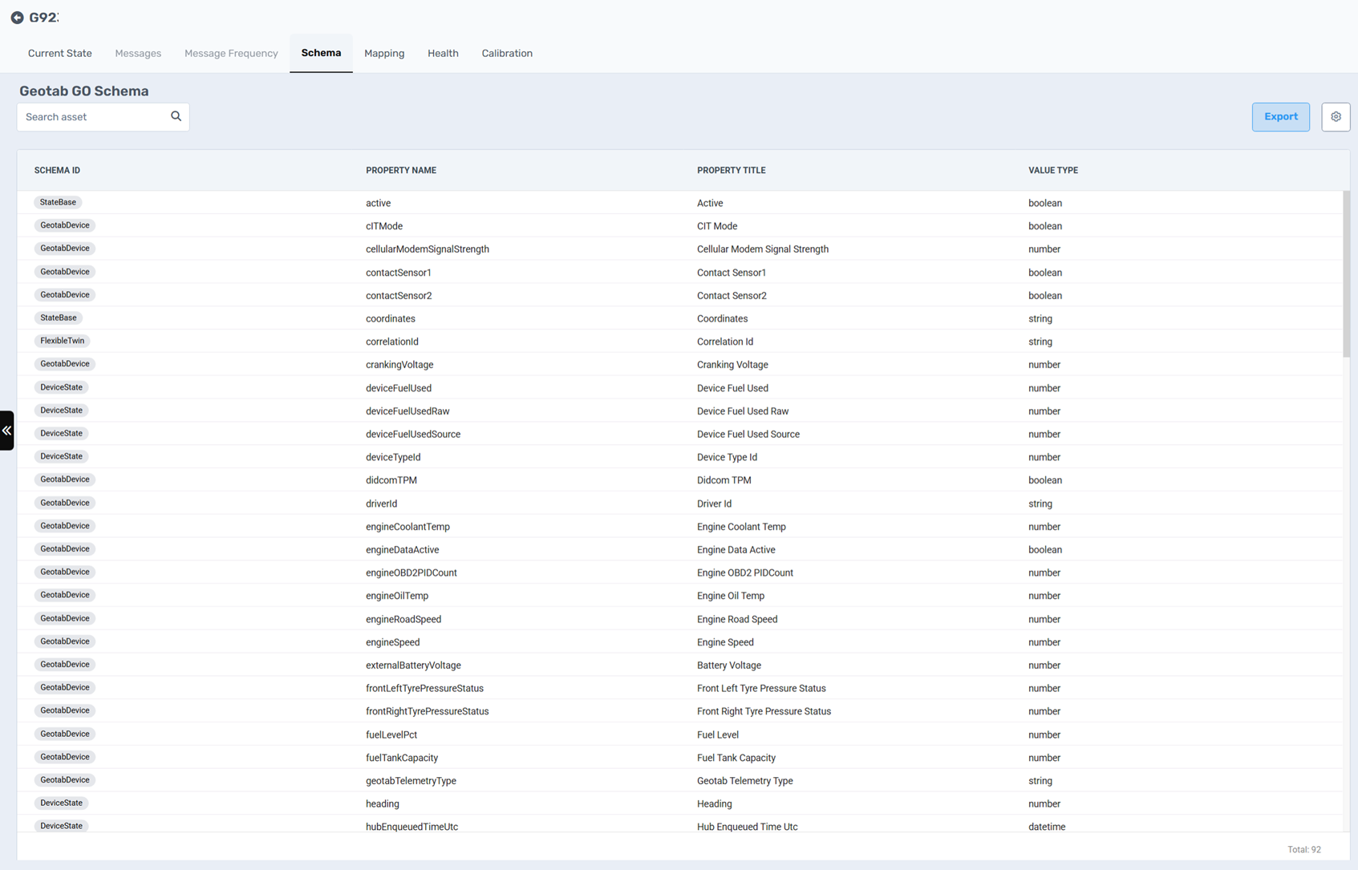Expand the side panel with double-chevron handle
Viewport: 1358px width, 870px height.
coord(6,431)
